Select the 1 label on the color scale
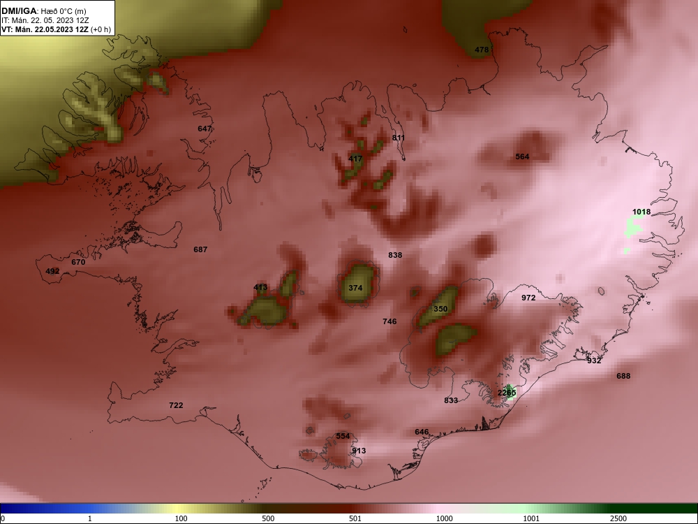698x524 pixels. tap(90, 518)
